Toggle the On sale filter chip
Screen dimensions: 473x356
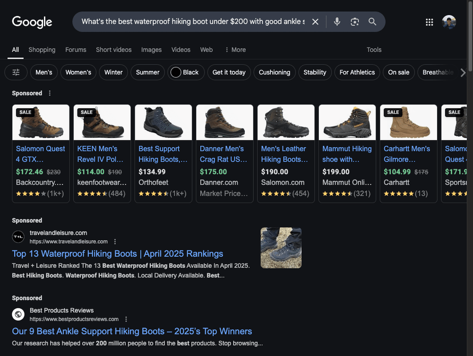pos(399,72)
